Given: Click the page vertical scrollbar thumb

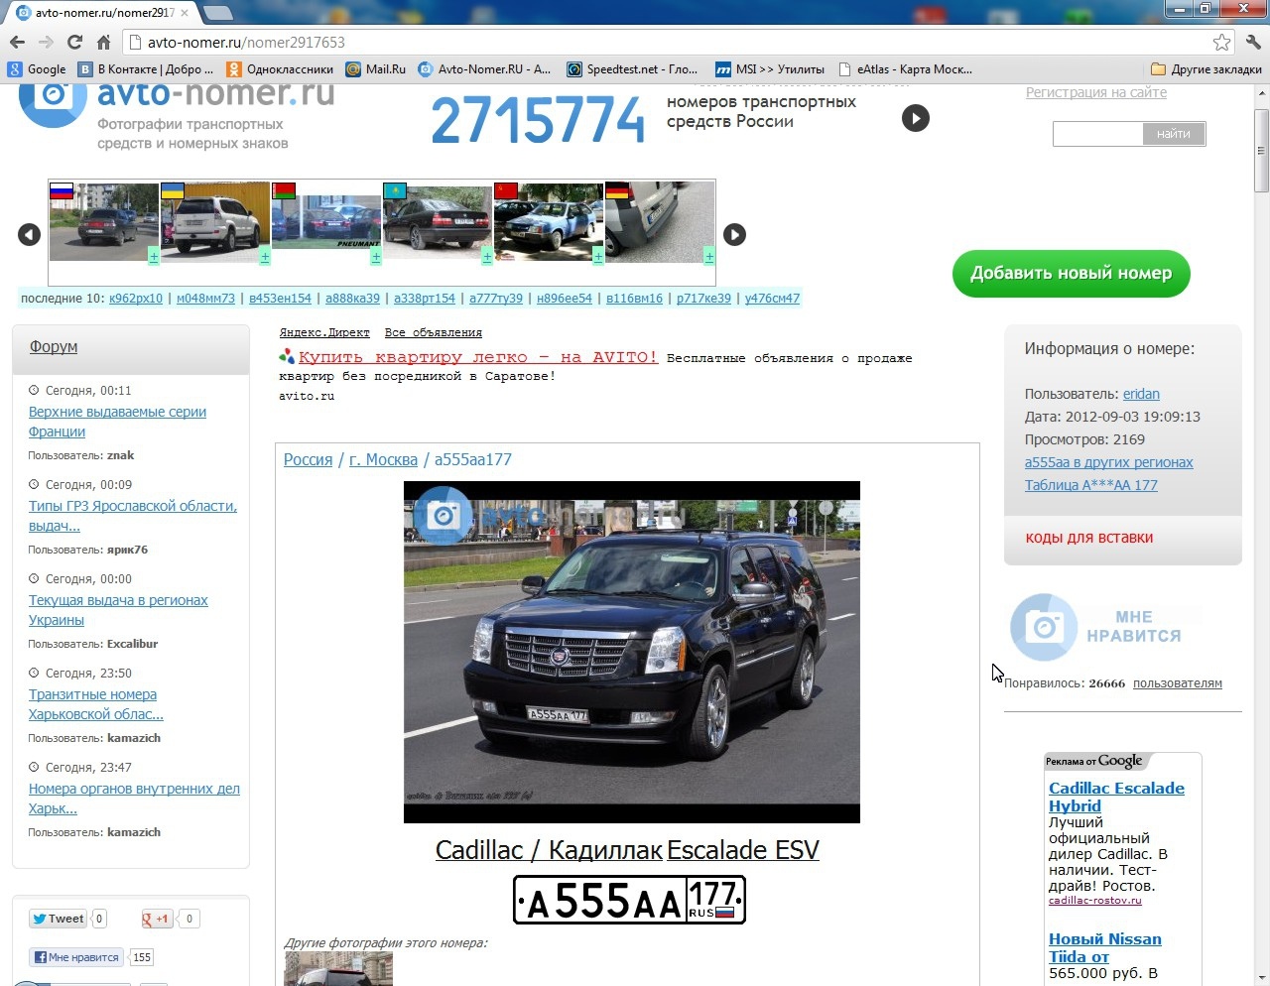Looking at the screenshot, I should tap(1261, 149).
